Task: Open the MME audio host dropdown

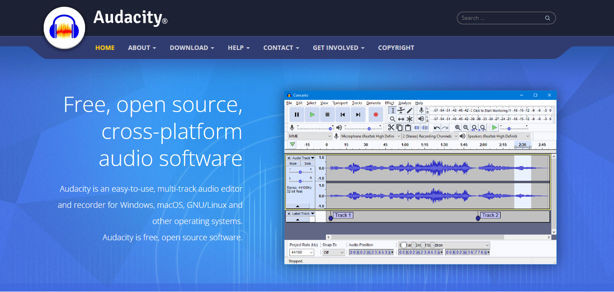Action: [310, 136]
